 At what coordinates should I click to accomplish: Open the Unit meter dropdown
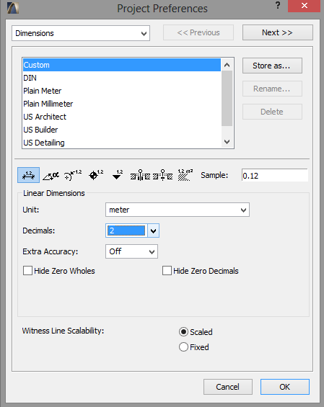pos(178,210)
